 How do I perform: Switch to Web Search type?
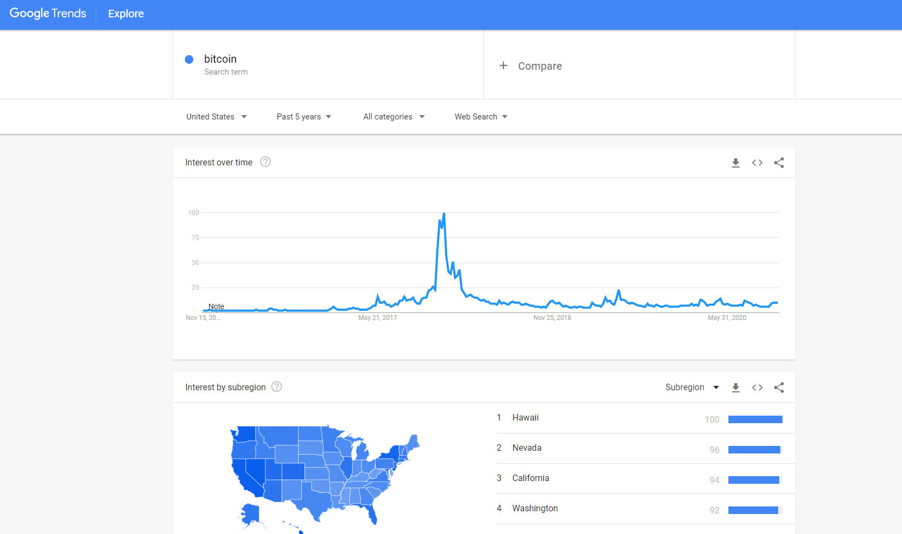[480, 116]
